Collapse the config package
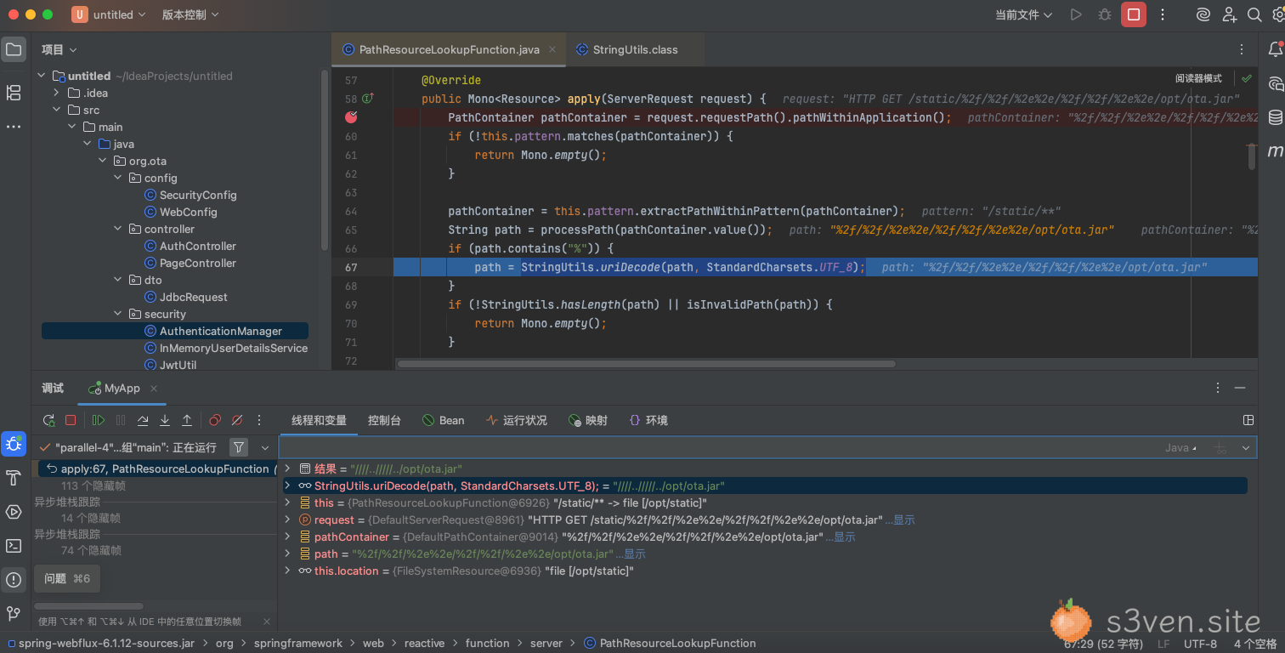1285x653 pixels. coord(118,178)
